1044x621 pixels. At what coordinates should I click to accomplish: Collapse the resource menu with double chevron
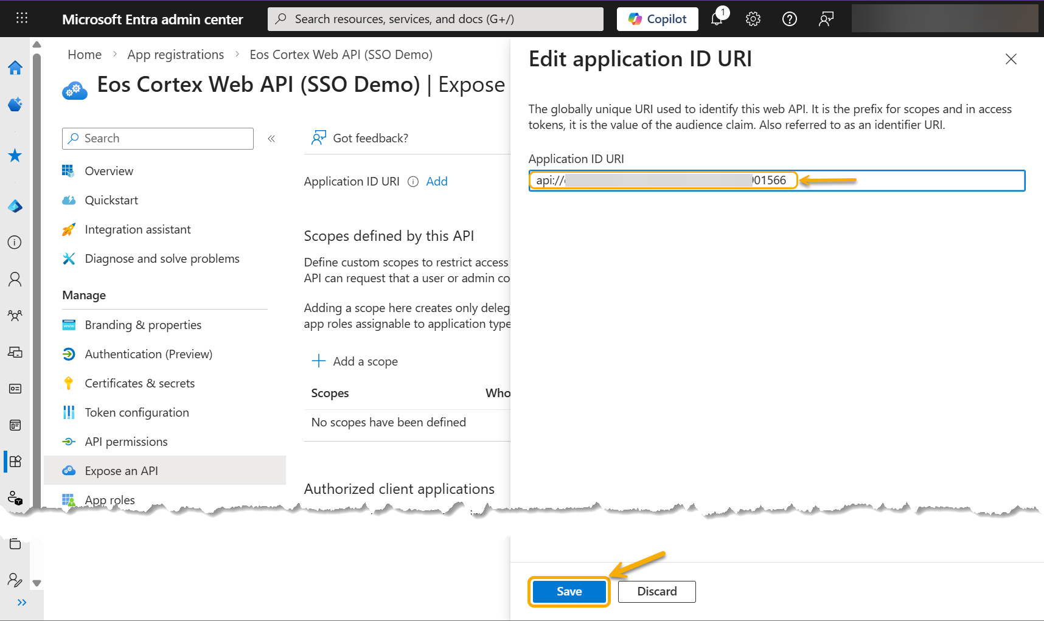[271, 139]
